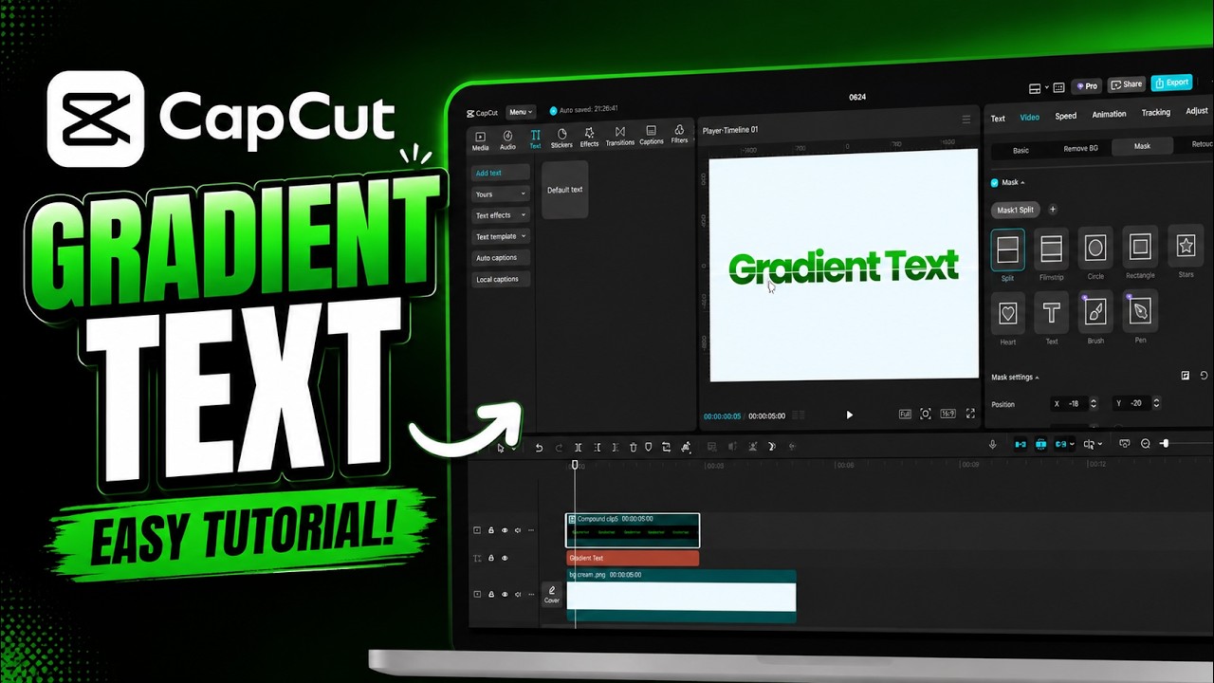Uncheck the Mask checkbox
The height and width of the screenshot is (683, 1214).
pos(995,182)
